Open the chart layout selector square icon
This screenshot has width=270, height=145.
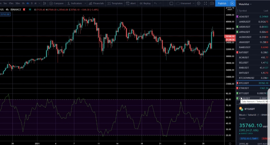[171, 3]
